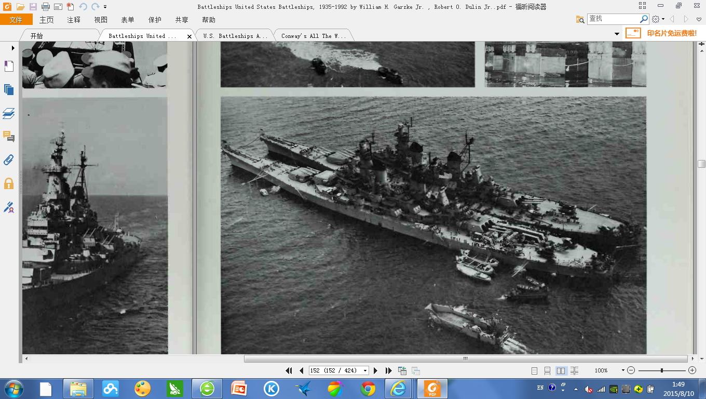
Task: Click the horizontal scrollbar thumb
Action: (x=466, y=358)
